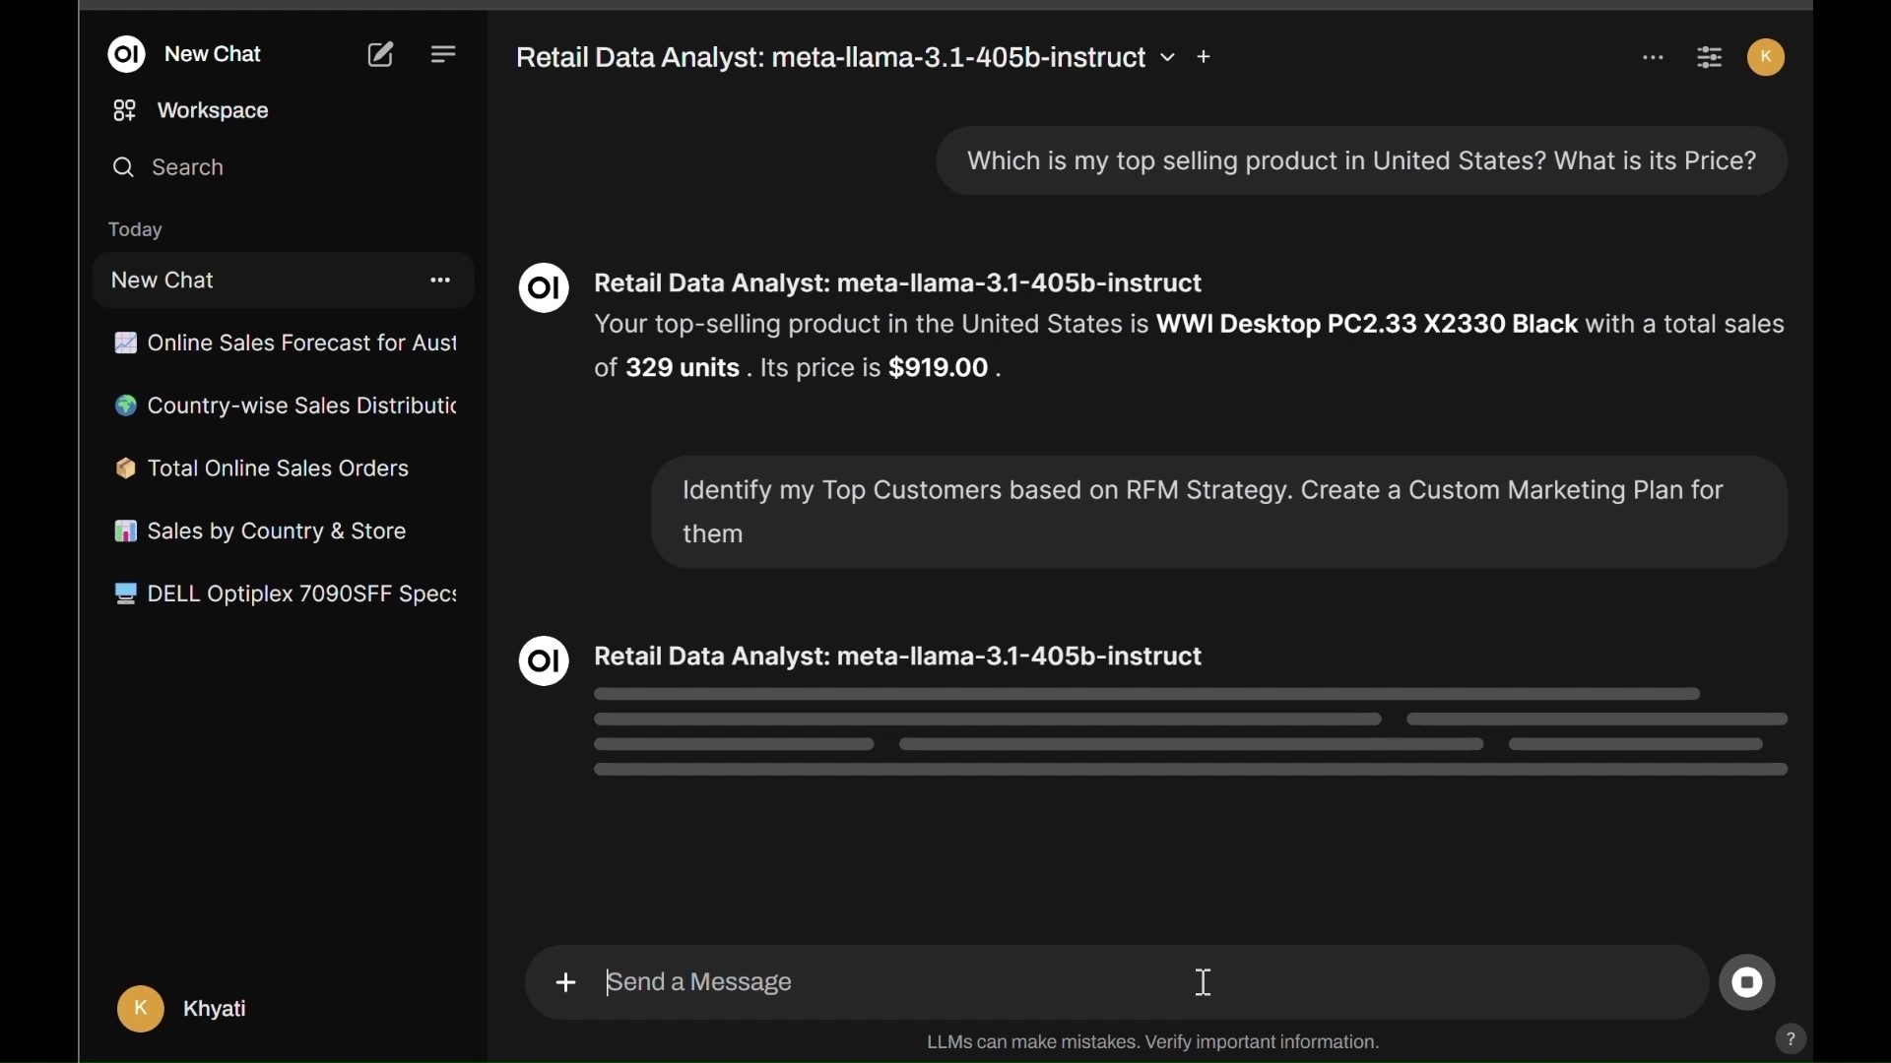Open the chat controls sliders icon
1891x1063 pixels.
coord(1712,59)
